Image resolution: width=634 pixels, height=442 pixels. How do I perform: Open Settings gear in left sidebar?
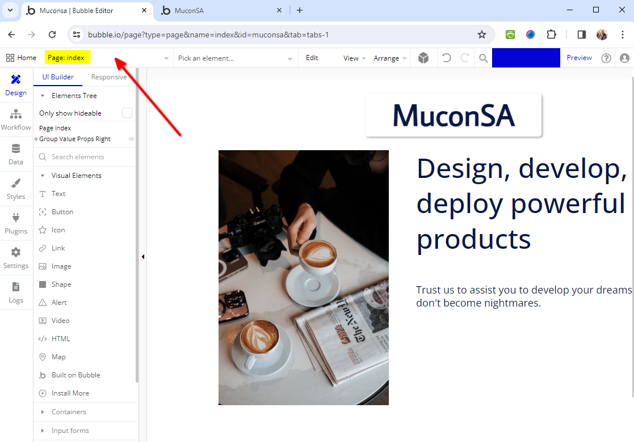point(16,258)
